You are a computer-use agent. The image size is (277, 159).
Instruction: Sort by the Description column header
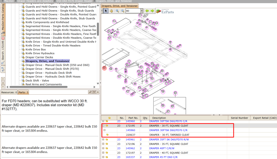(x=188, y=118)
